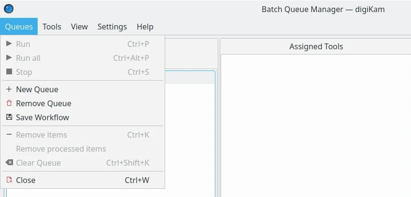This screenshot has width=411, height=197.
Task: Click the minus icon beside Remove items
Action: [9, 135]
